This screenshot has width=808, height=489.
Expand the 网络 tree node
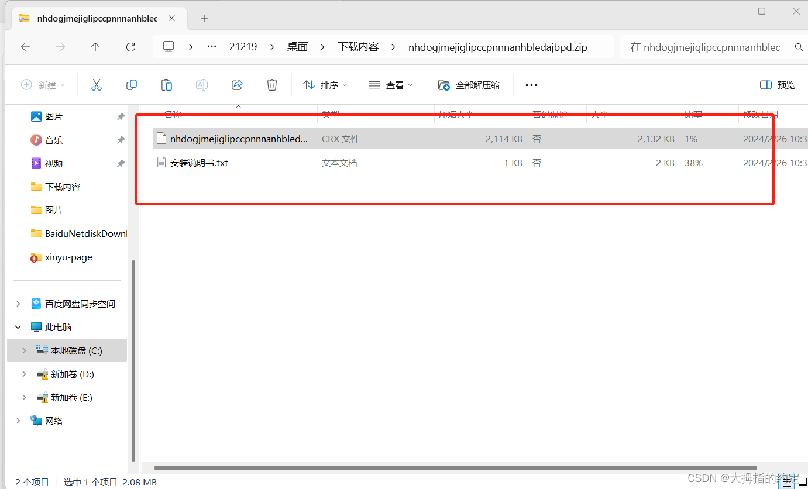18,421
